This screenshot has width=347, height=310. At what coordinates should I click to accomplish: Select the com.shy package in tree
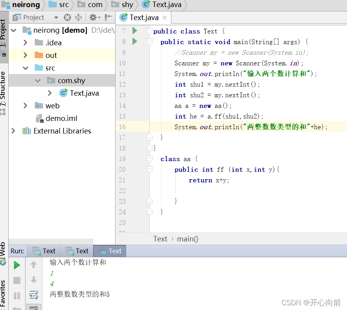tap(62, 80)
